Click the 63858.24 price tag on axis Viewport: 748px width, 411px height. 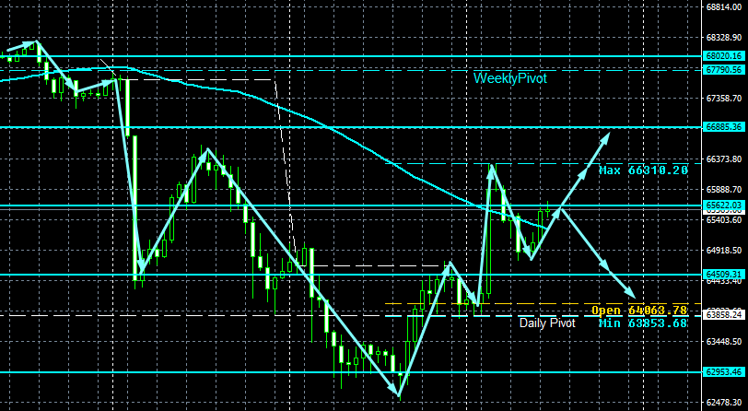click(723, 315)
